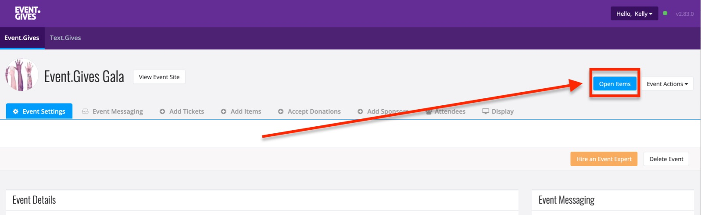The height and width of the screenshot is (215, 701).
Task: Click the Delete Event button
Action: (666, 159)
